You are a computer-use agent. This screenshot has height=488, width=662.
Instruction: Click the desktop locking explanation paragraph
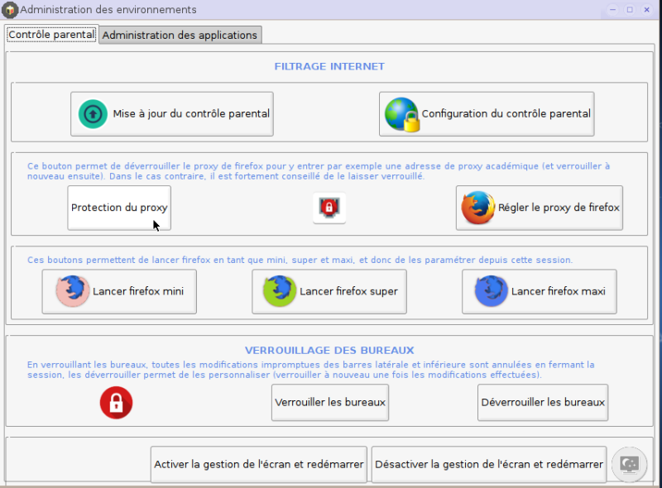(311, 370)
